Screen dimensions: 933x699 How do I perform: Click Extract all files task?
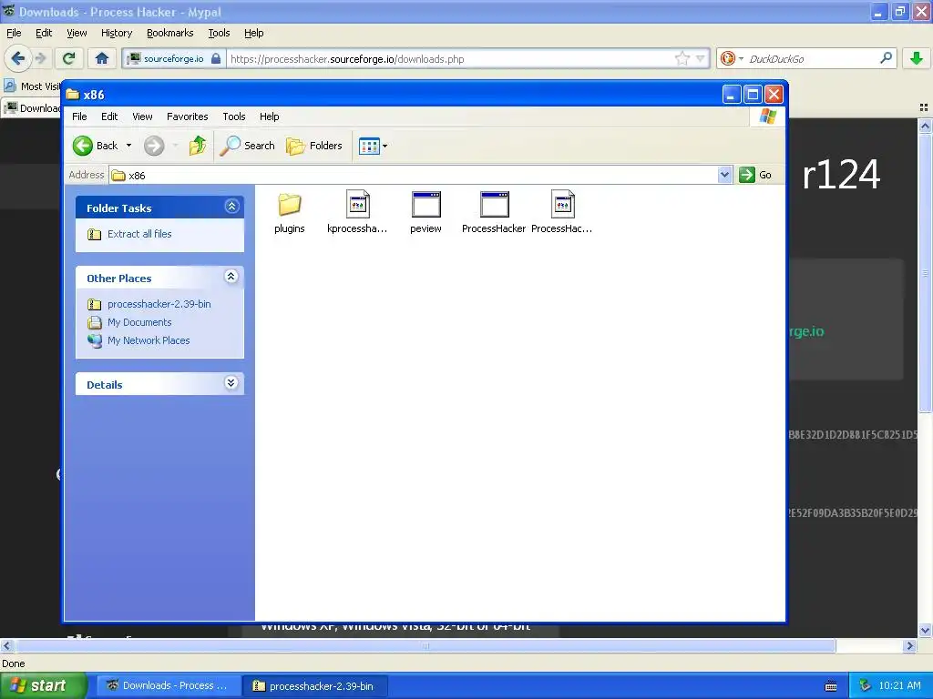(x=139, y=234)
